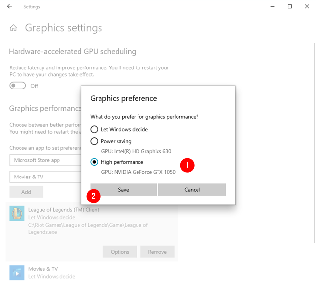Select the Movies & TV list entry name
This screenshot has width=316, height=290.
[43, 269]
